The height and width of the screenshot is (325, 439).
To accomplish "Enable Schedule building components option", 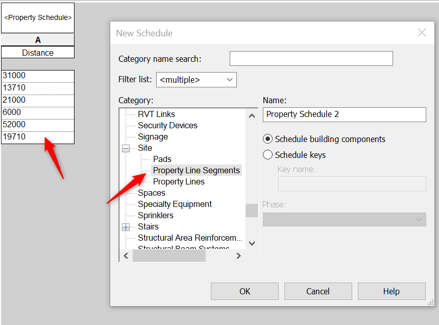I will pyautogui.click(x=268, y=139).
